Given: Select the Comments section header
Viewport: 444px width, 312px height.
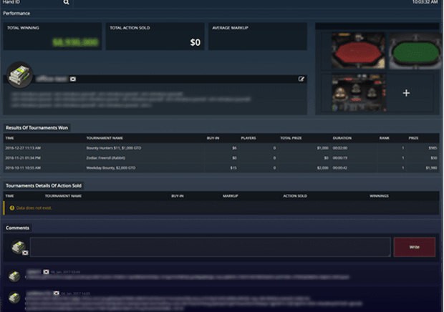Looking at the screenshot, I should (17, 228).
